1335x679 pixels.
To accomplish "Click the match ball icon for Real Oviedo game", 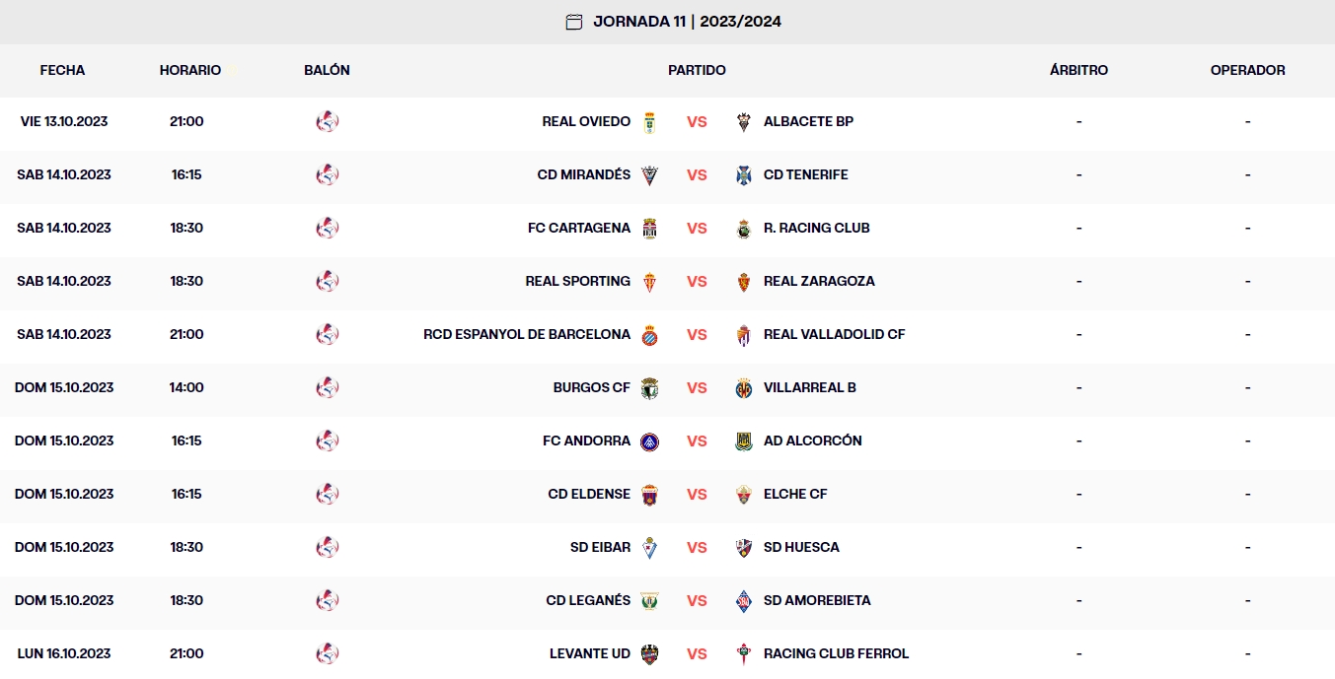I will point(327,121).
